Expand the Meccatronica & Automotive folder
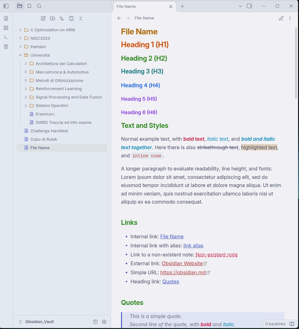Screen dimensions: 299x329 pyautogui.click(x=26, y=72)
